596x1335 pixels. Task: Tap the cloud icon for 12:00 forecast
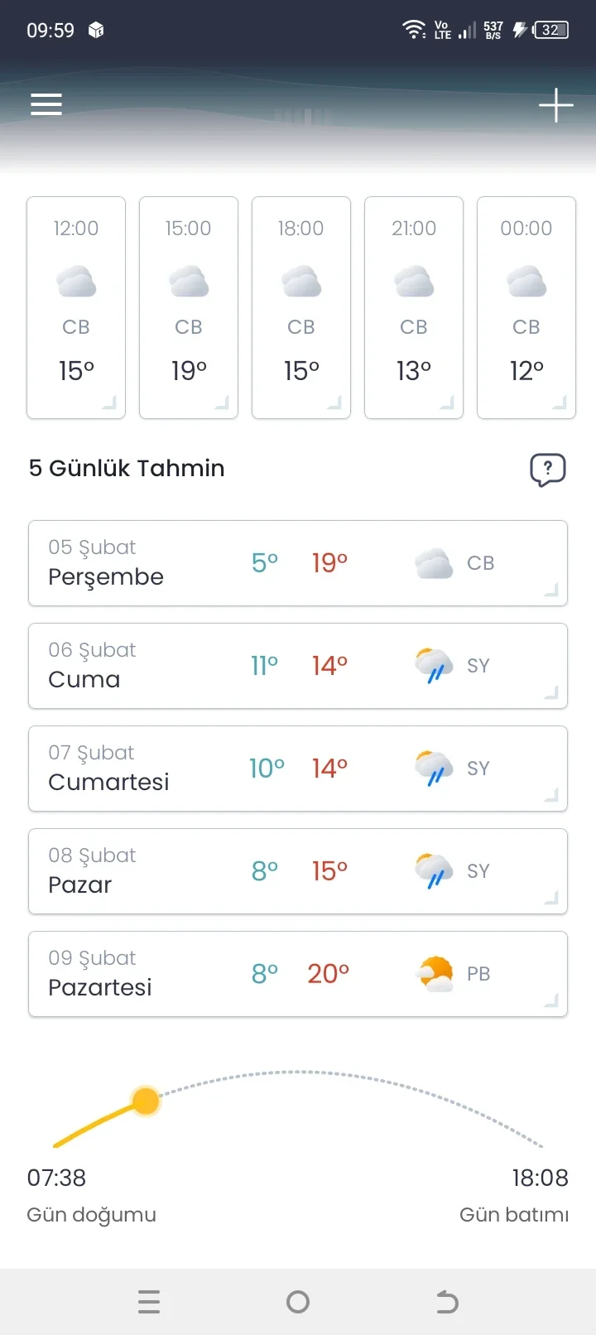[x=76, y=282]
